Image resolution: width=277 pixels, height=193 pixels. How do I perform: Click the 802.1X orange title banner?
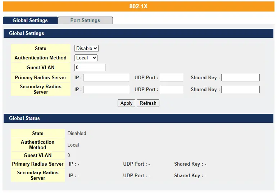tap(138, 6)
